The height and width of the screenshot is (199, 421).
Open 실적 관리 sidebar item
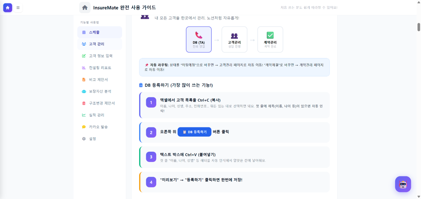tap(100, 115)
